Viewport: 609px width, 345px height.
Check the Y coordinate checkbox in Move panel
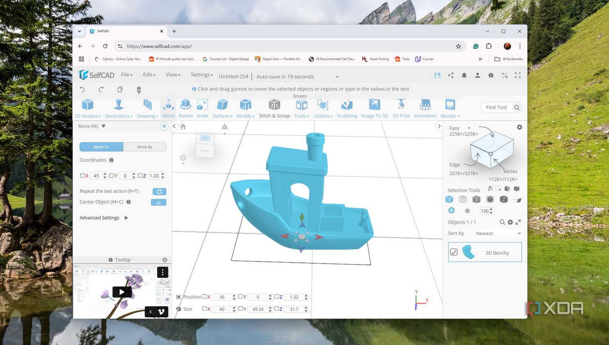pos(111,175)
